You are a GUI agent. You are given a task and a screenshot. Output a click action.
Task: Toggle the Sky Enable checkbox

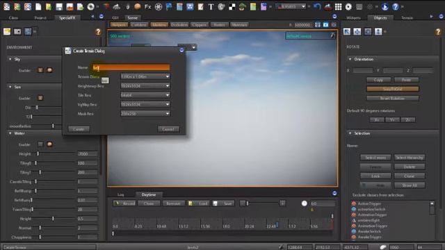point(40,70)
